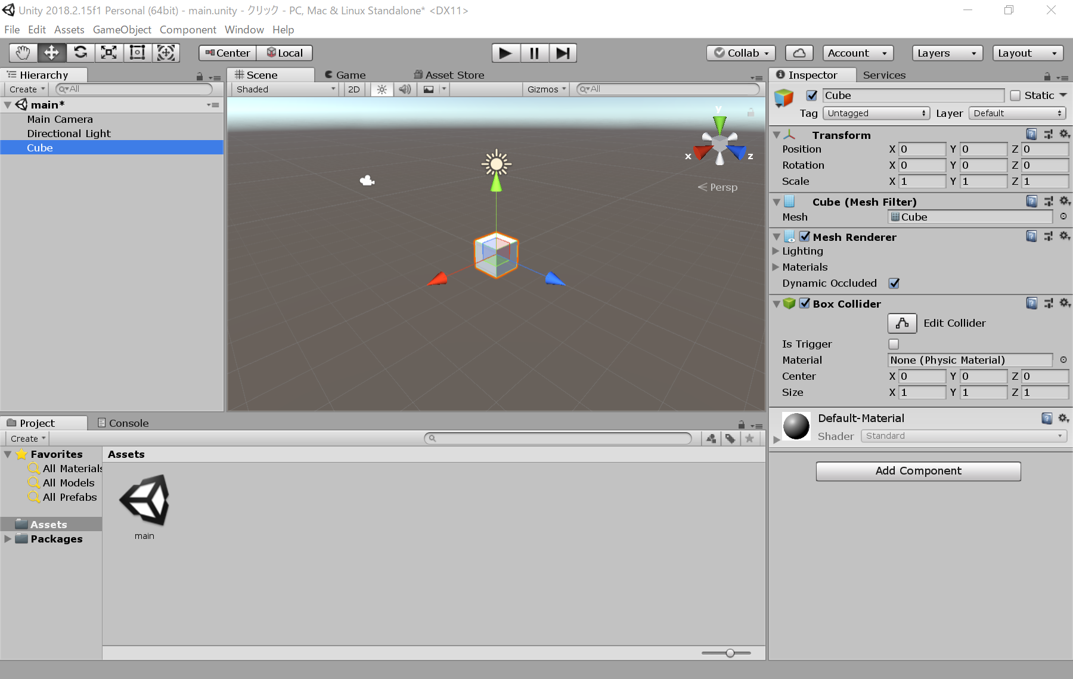Image resolution: width=1073 pixels, height=679 pixels.
Task: Open the Tag Untagged dropdown
Action: pos(876,113)
